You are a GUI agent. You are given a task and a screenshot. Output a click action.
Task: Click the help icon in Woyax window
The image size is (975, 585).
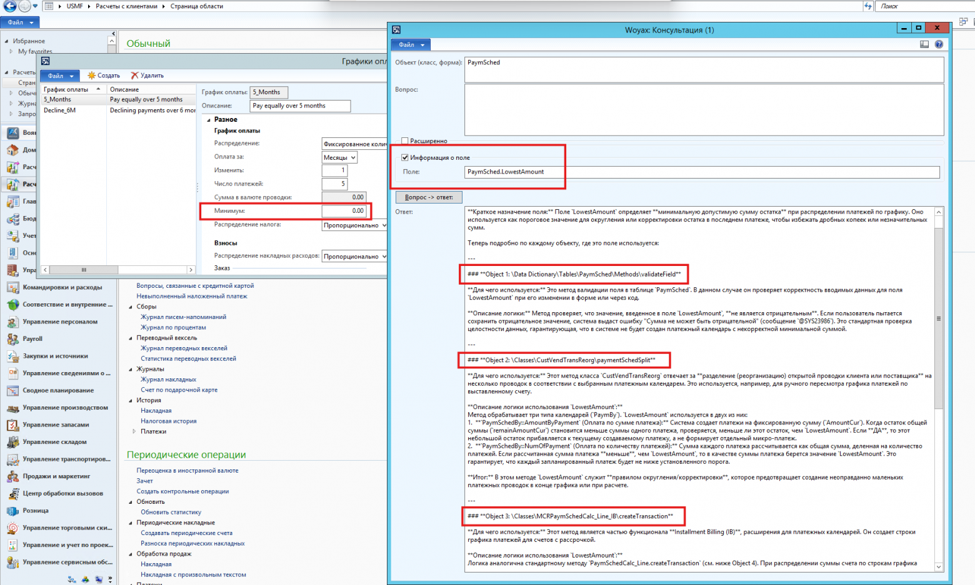939,44
